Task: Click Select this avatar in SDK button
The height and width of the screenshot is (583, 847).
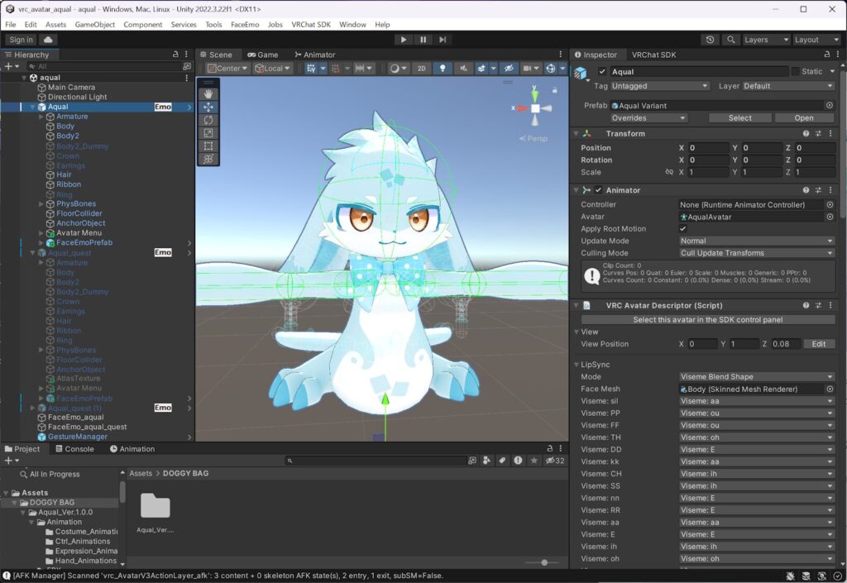Action: 708,319
